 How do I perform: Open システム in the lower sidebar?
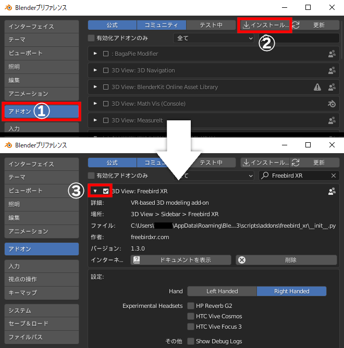[x=42, y=310]
